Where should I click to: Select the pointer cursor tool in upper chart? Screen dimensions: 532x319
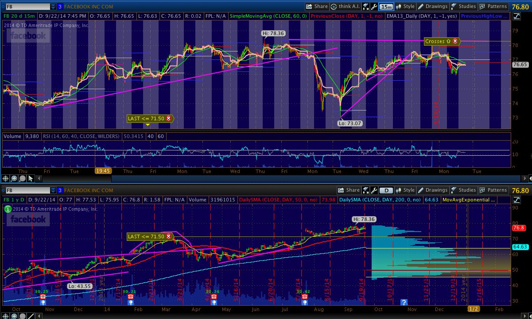(x=31, y=178)
